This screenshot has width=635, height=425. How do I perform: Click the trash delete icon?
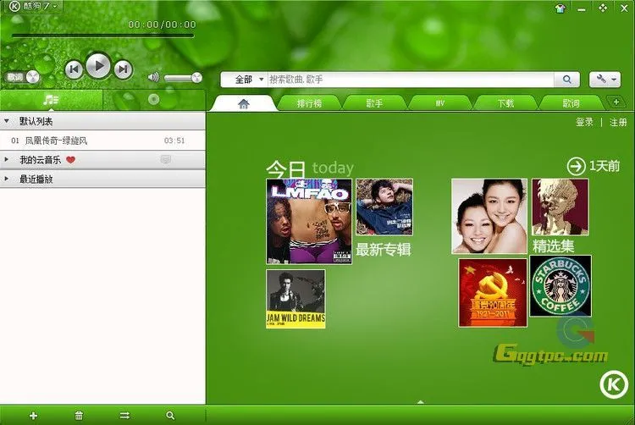pos(79,416)
